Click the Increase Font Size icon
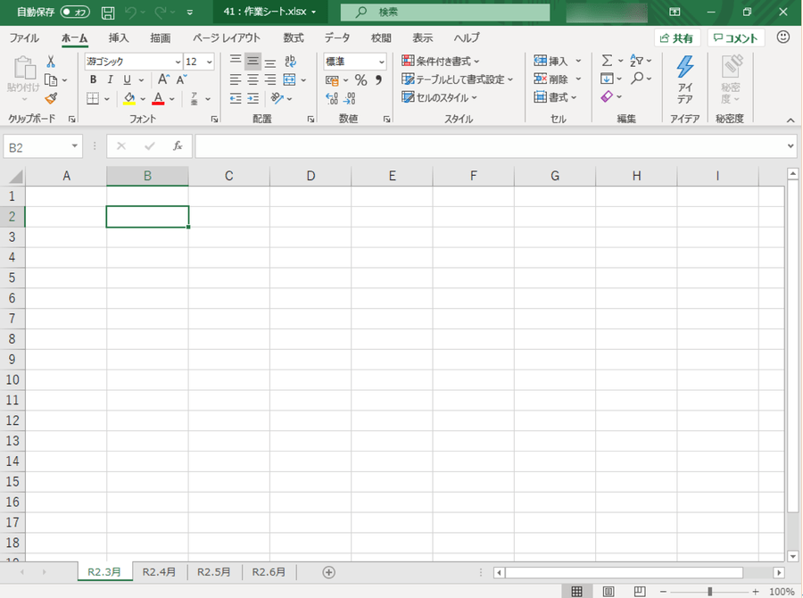The image size is (803, 598). tap(163, 80)
